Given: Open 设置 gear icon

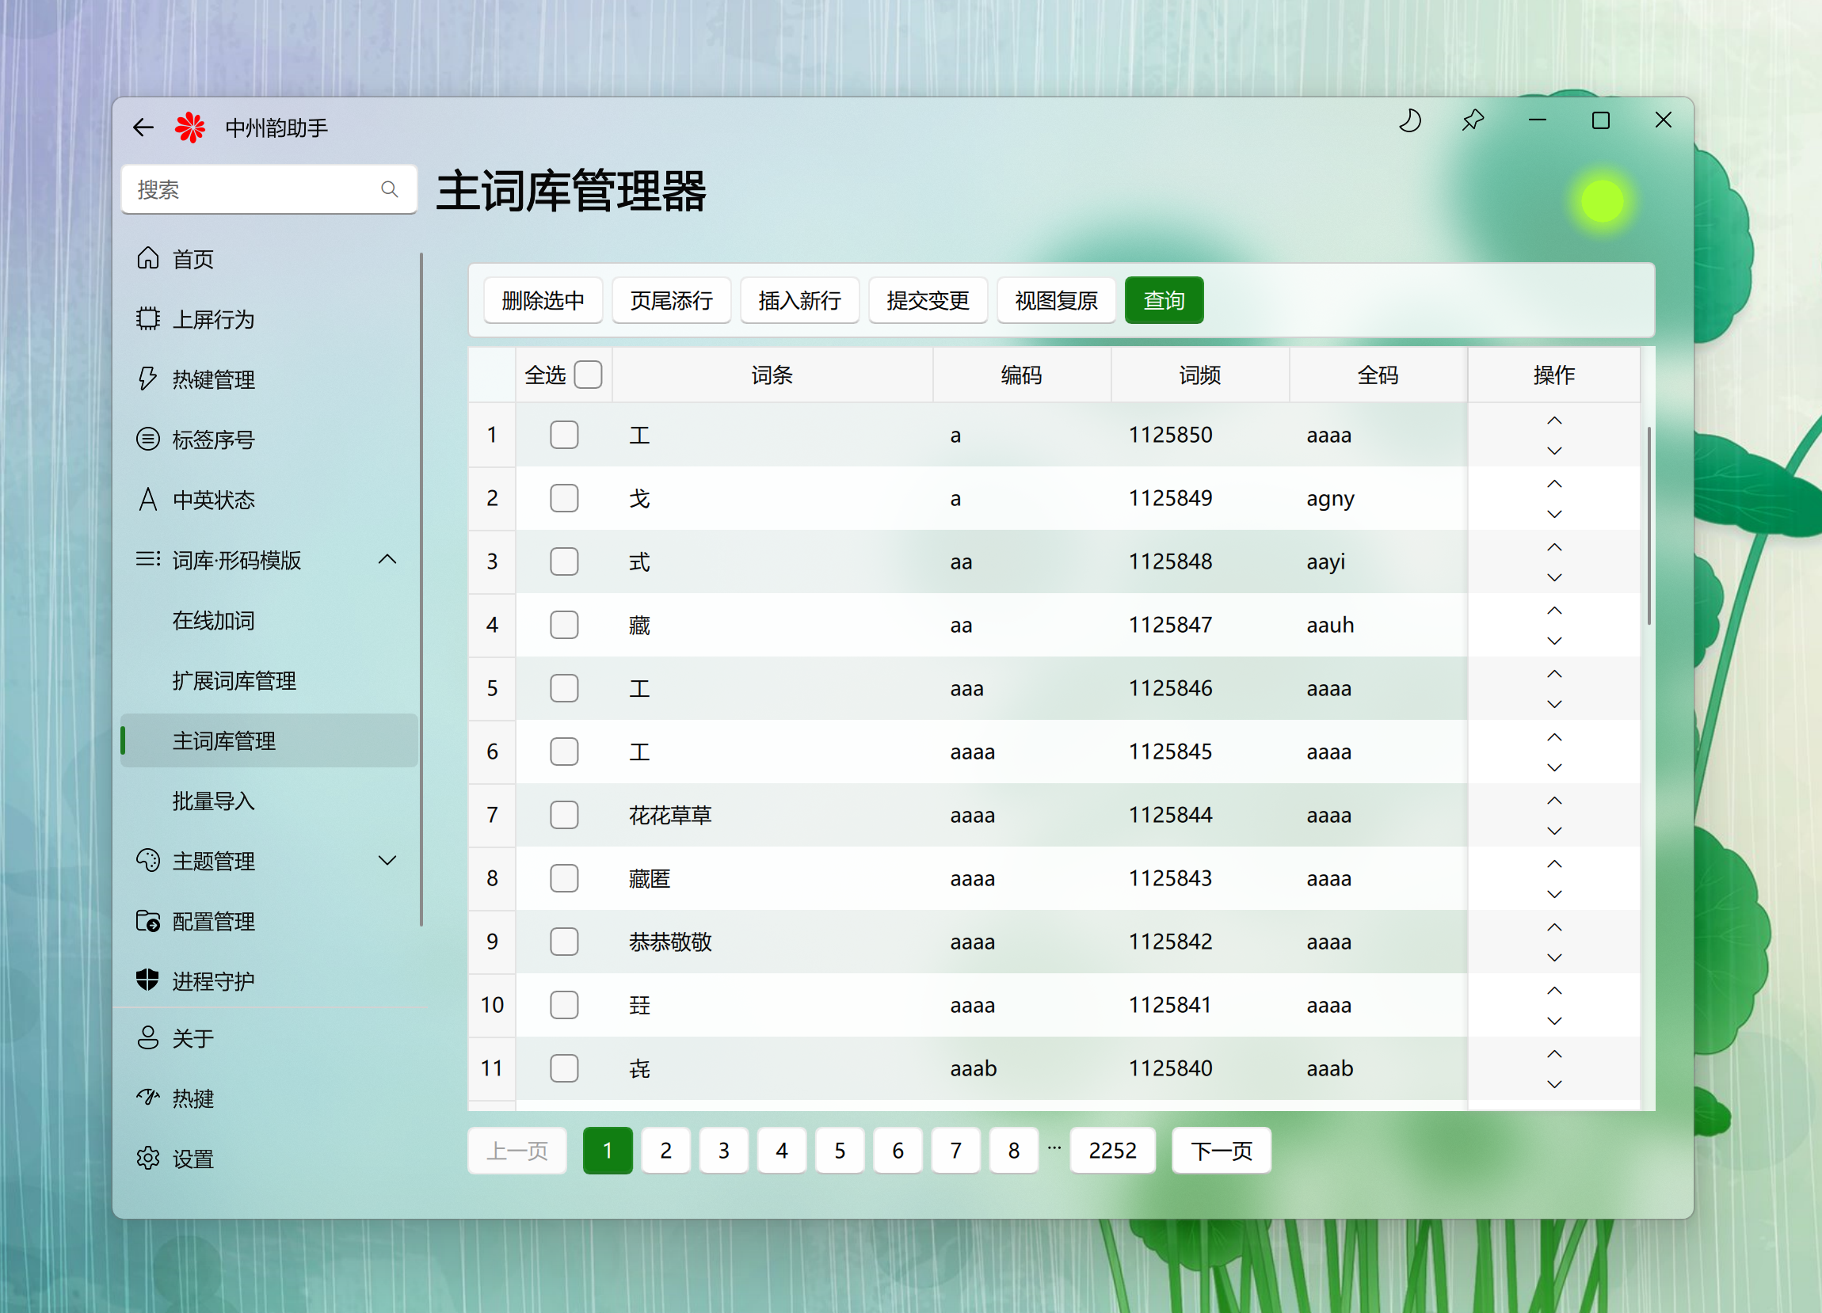Looking at the screenshot, I should pyautogui.click(x=148, y=1158).
